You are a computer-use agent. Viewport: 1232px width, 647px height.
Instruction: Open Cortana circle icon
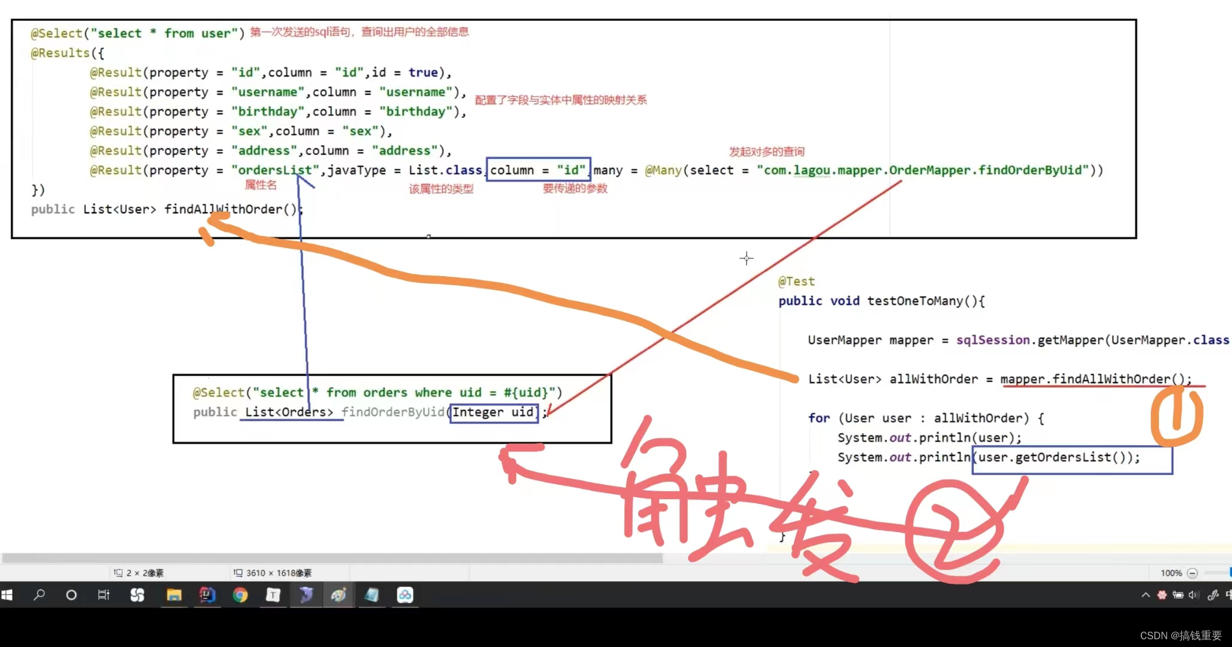tap(71, 595)
